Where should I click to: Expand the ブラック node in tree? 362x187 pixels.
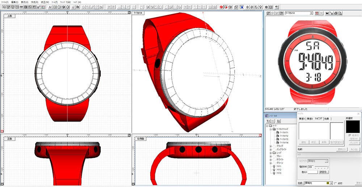click(x=271, y=146)
